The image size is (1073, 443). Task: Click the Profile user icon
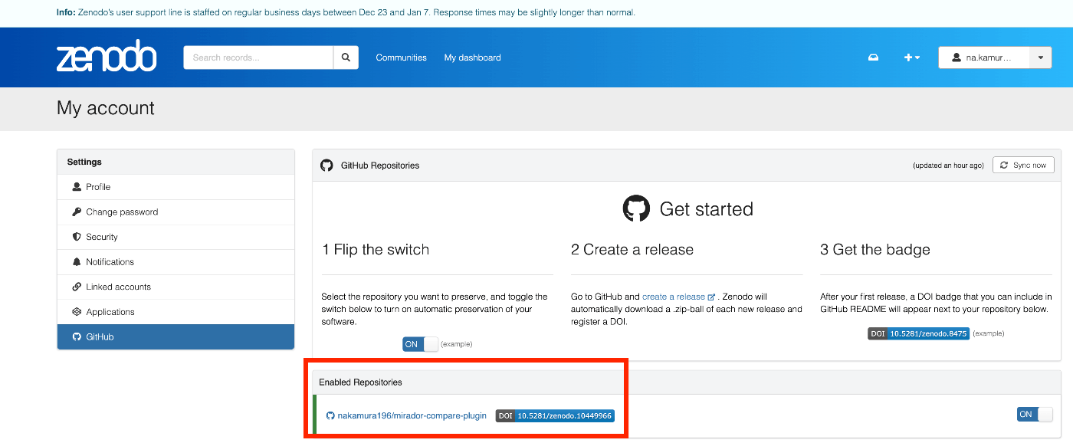(x=77, y=187)
